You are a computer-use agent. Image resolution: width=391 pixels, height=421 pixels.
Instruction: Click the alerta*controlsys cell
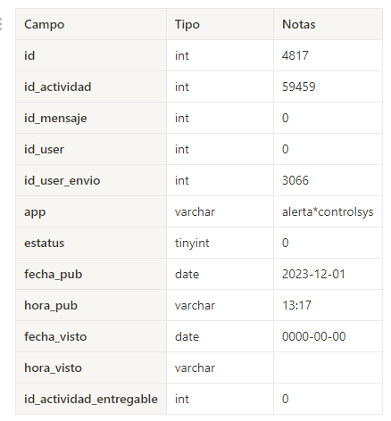[x=328, y=211]
